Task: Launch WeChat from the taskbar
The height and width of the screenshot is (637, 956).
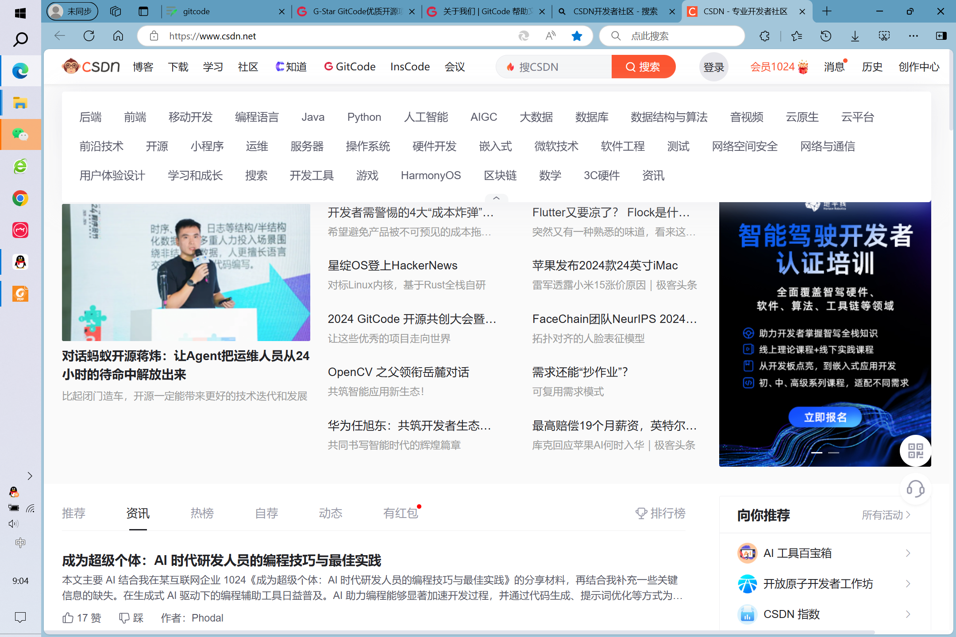Action: click(x=20, y=134)
